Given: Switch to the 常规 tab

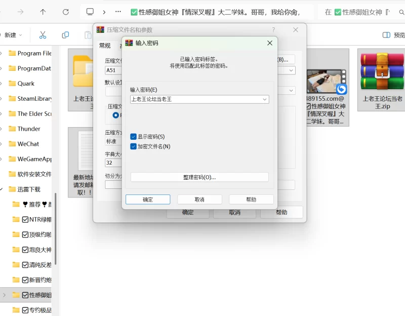Looking at the screenshot, I should (105, 46).
